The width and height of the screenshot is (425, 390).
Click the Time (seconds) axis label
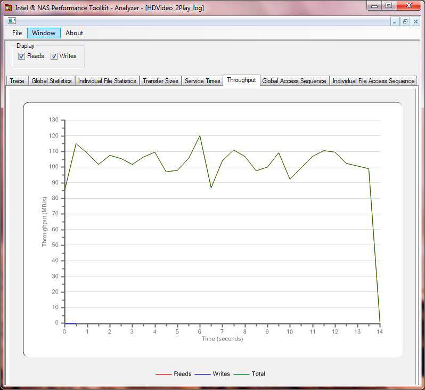(222, 339)
